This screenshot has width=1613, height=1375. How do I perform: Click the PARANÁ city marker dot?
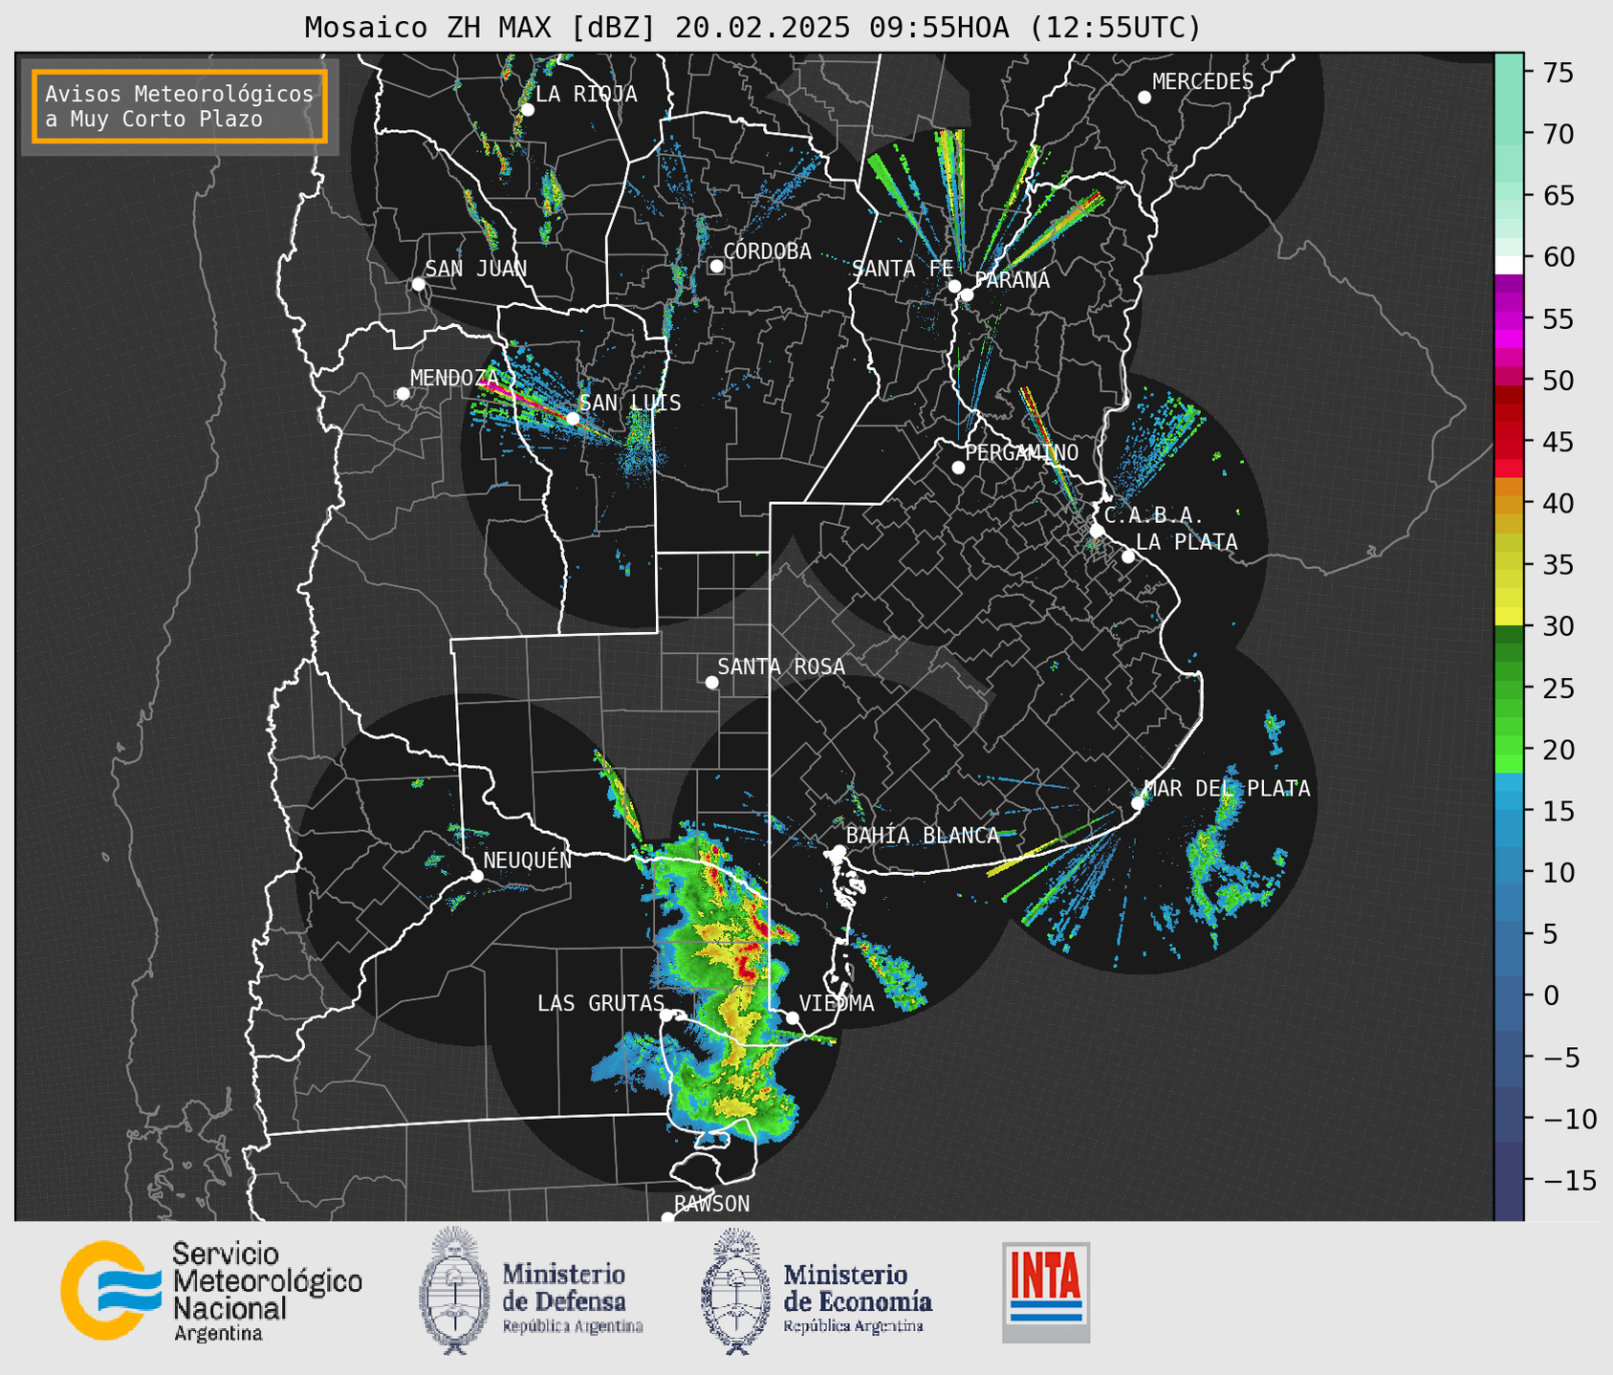tap(967, 295)
